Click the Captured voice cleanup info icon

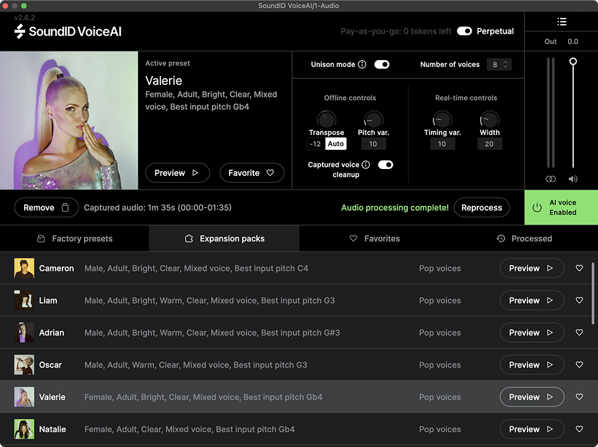tap(366, 165)
